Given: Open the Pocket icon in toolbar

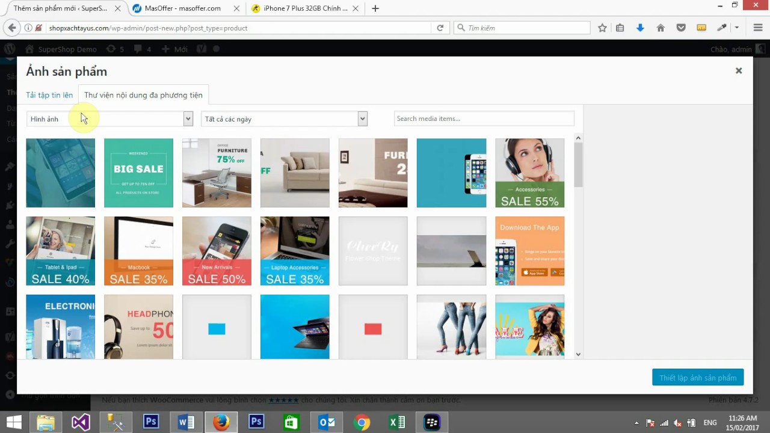Looking at the screenshot, I should click(x=681, y=28).
